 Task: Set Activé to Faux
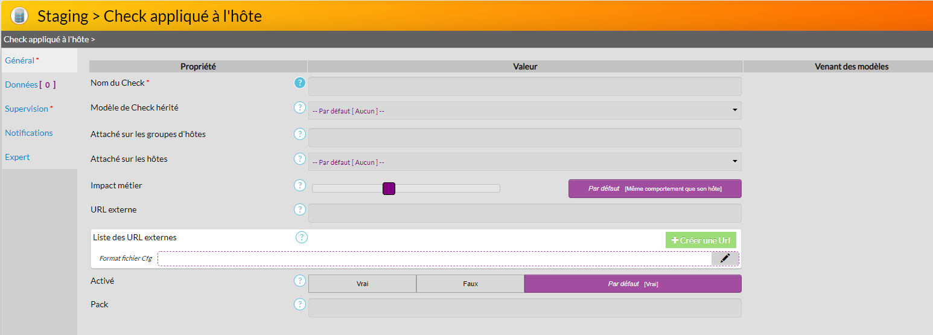(470, 284)
